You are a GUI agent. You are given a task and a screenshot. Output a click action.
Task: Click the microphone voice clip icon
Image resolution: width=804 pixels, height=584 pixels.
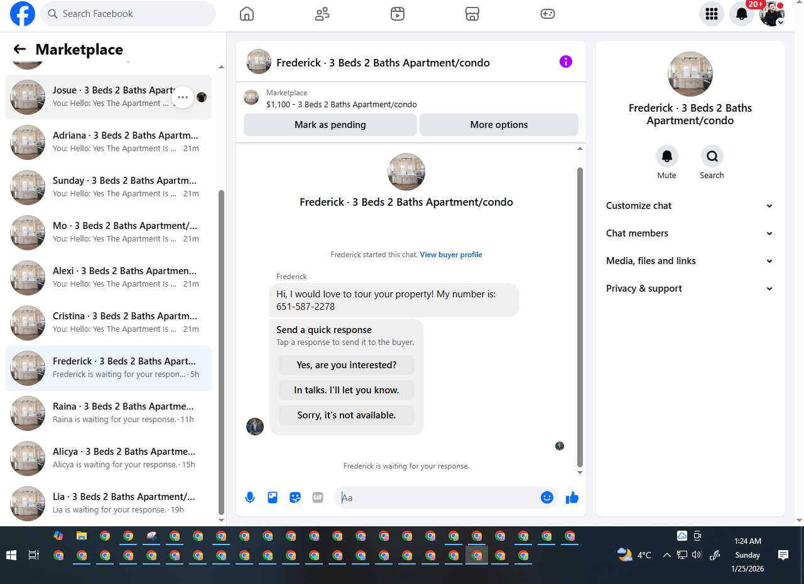tap(250, 497)
